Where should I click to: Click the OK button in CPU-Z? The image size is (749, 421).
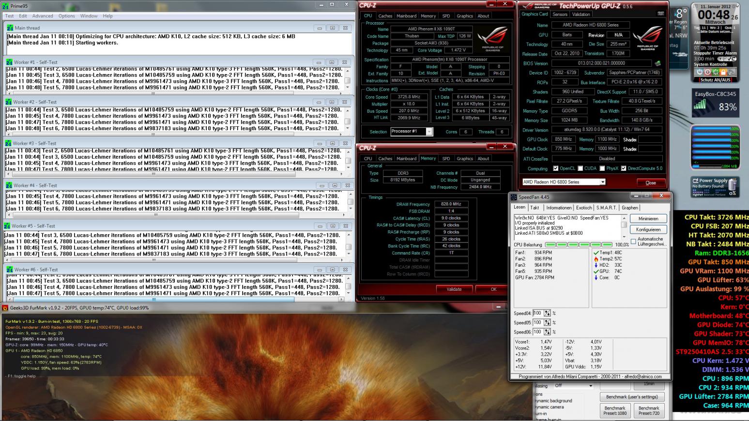pos(493,289)
